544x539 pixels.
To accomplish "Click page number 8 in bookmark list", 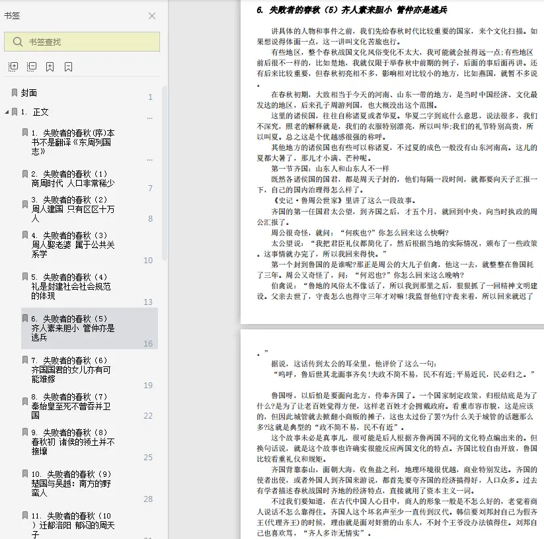I will click(x=150, y=219).
